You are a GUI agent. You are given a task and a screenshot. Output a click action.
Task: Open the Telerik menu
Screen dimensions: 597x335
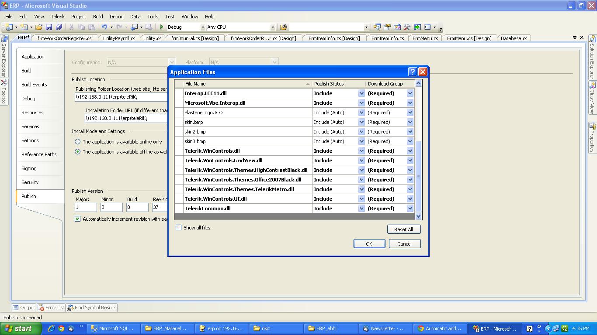(x=57, y=17)
